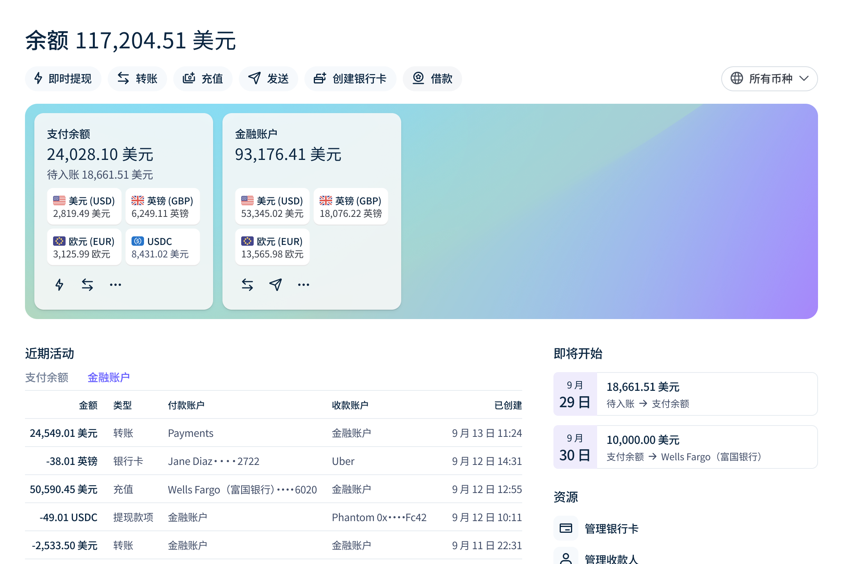Switch to 支付余额 activity tab

47,377
